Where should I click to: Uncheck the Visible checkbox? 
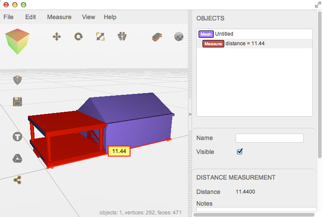click(240, 151)
